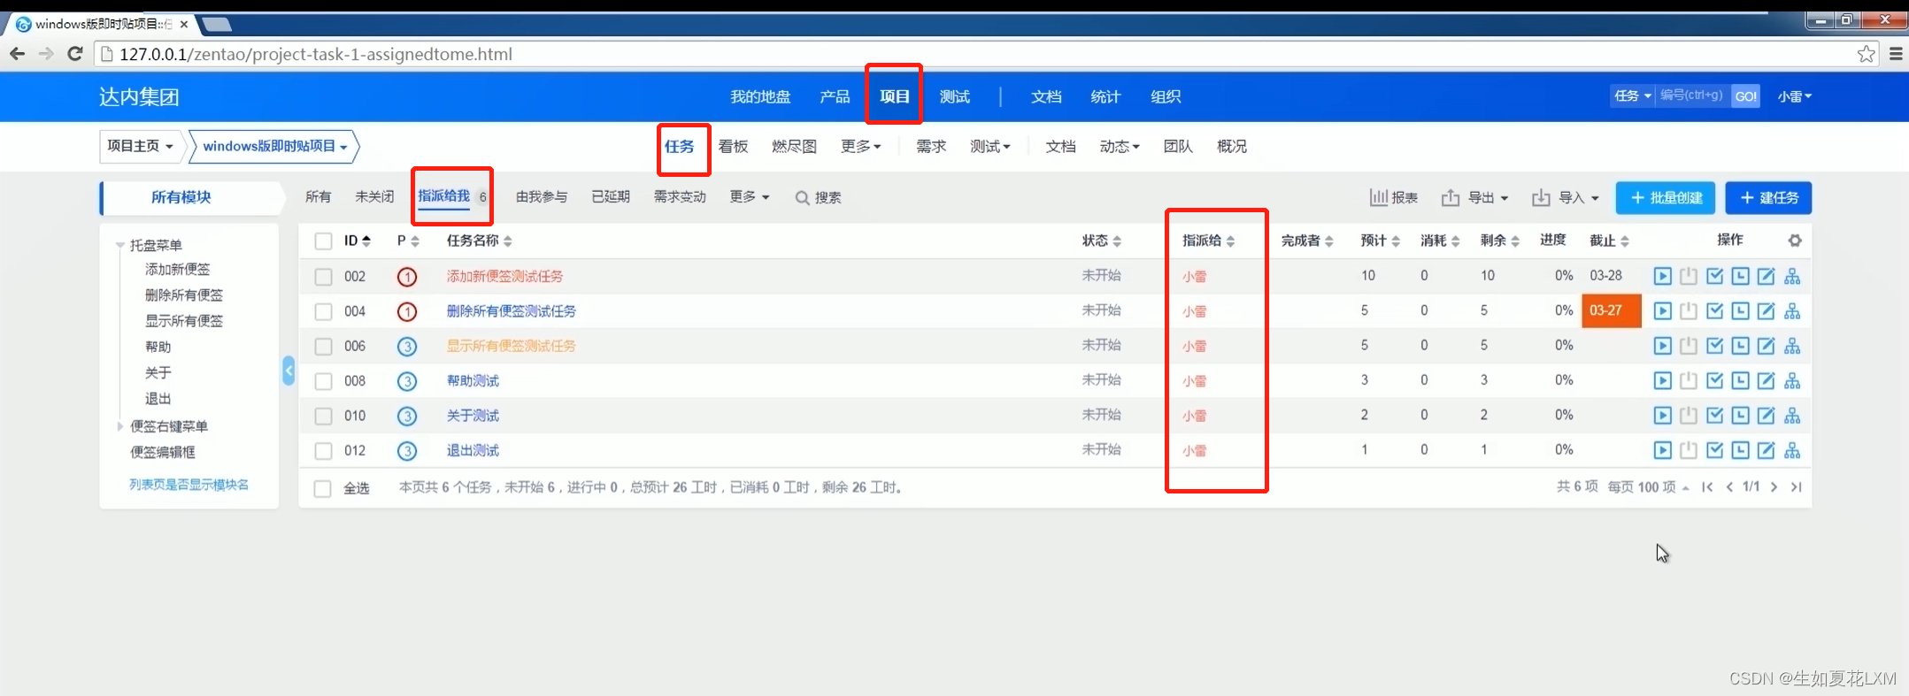
Task: Go to last page of the list
Action: click(1796, 486)
